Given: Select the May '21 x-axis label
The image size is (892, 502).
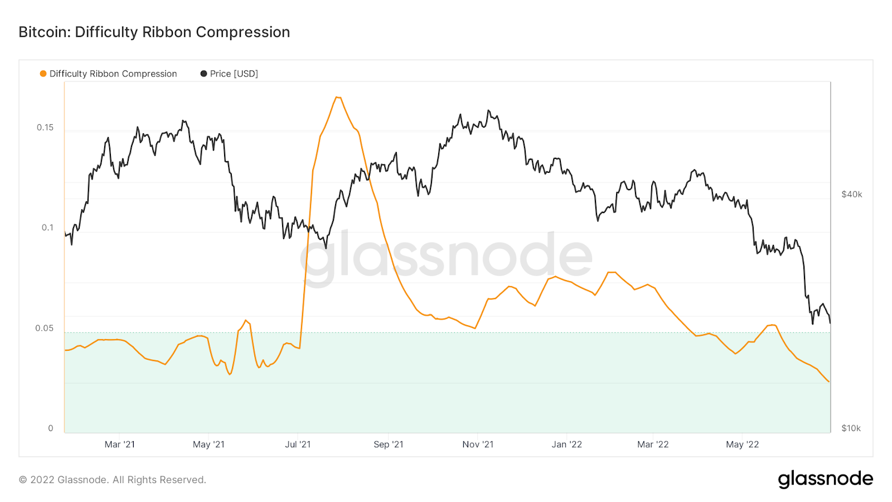Looking at the screenshot, I should tap(209, 445).
